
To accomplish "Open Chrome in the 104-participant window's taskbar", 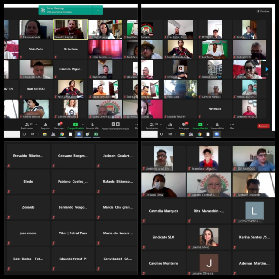I will click(199, 134).
